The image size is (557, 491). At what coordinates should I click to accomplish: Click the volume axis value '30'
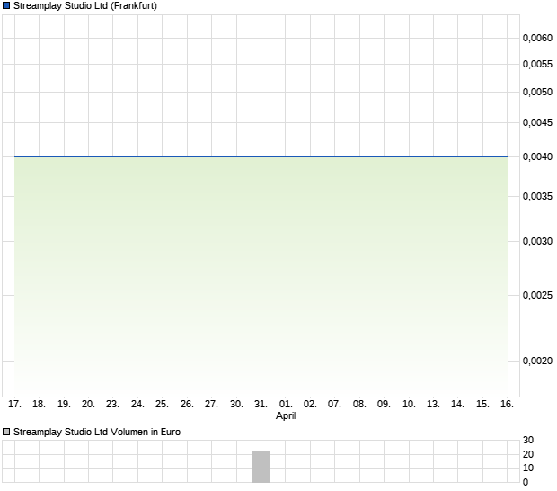528,440
